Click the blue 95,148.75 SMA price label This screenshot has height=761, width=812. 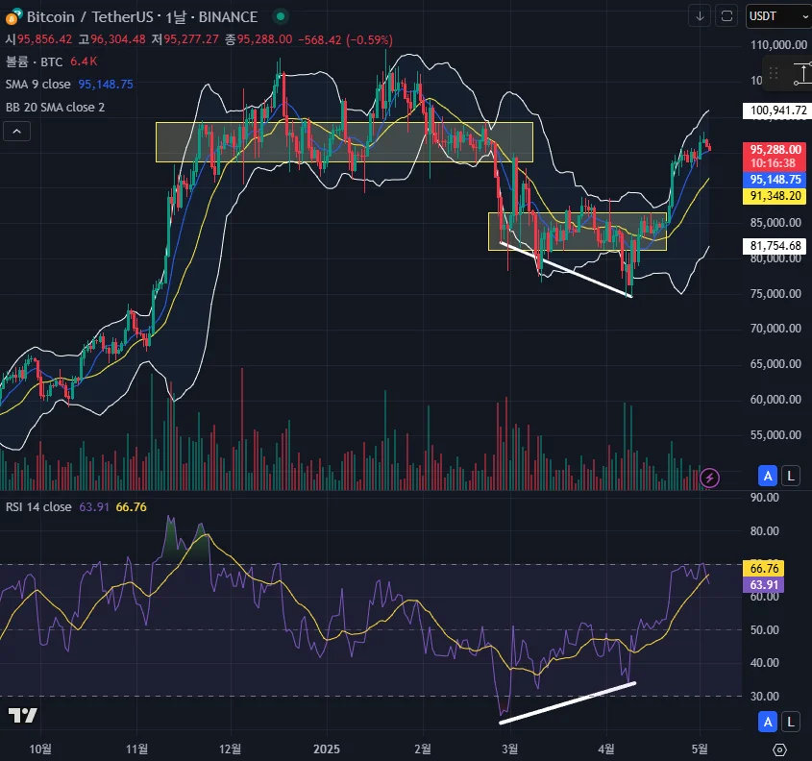coord(775,180)
